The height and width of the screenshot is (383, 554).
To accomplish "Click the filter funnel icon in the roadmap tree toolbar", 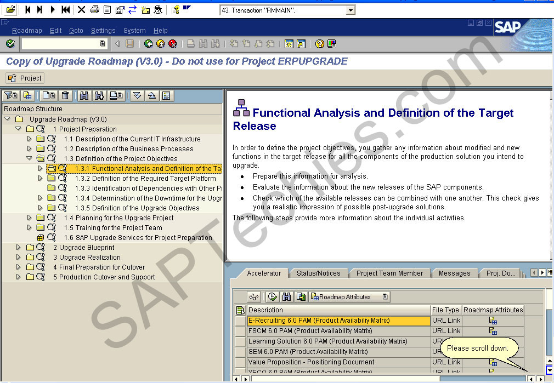I will [x=10, y=95].
